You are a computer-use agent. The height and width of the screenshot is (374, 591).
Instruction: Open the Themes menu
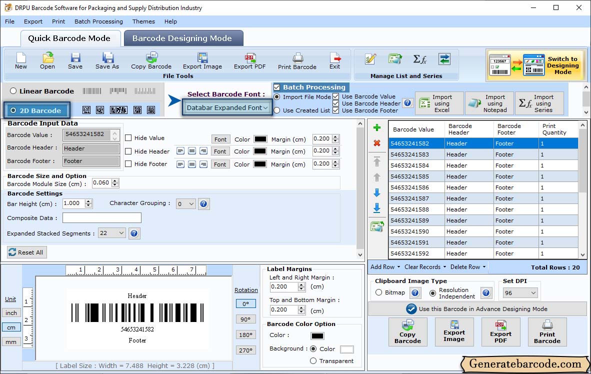click(x=143, y=21)
